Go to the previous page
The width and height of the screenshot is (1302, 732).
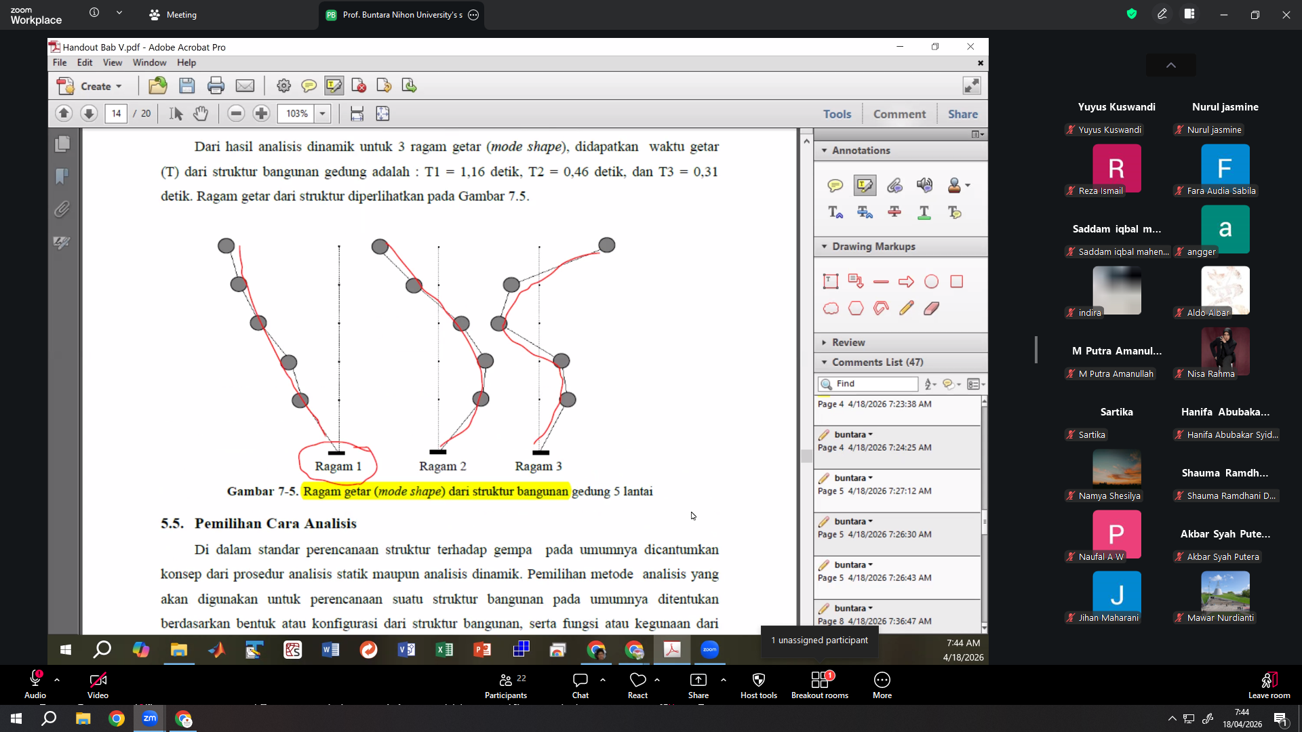click(64, 114)
